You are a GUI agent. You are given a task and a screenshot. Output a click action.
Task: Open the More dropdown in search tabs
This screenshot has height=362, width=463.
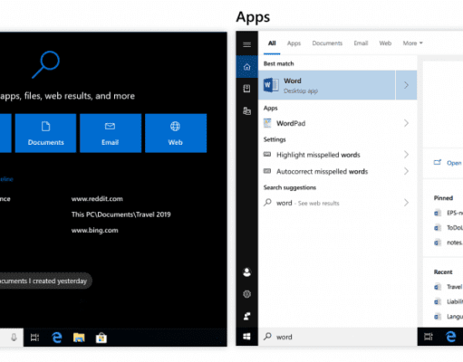[412, 43]
